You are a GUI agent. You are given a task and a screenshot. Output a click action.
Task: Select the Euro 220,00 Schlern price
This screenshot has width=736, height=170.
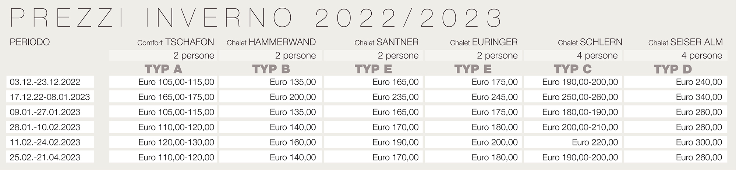click(595, 142)
